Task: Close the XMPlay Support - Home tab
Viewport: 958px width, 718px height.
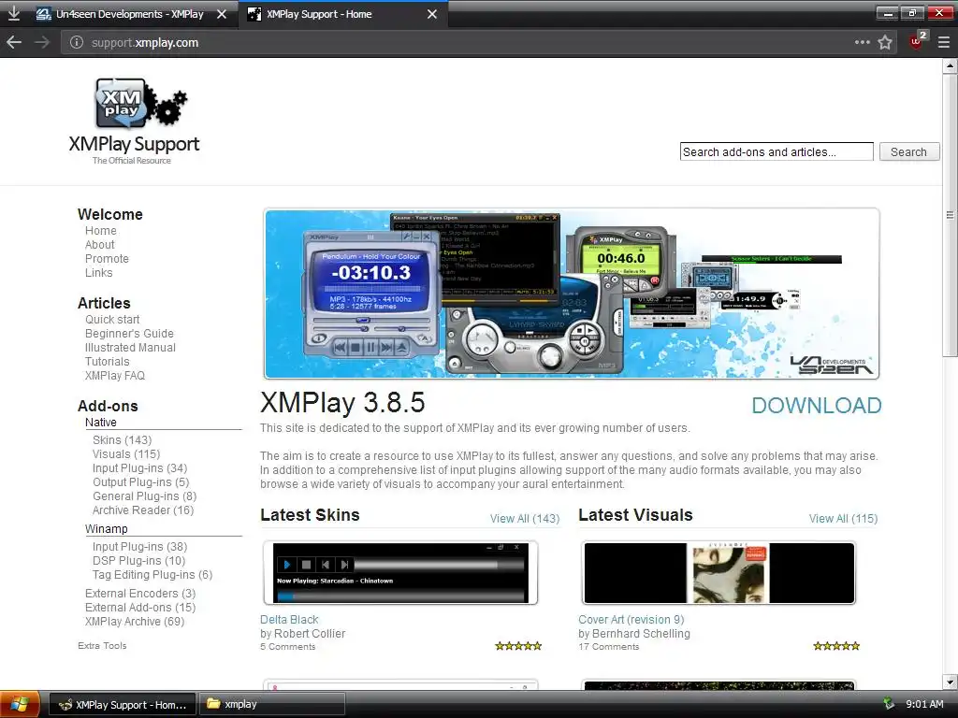Action: (x=432, y=13)
